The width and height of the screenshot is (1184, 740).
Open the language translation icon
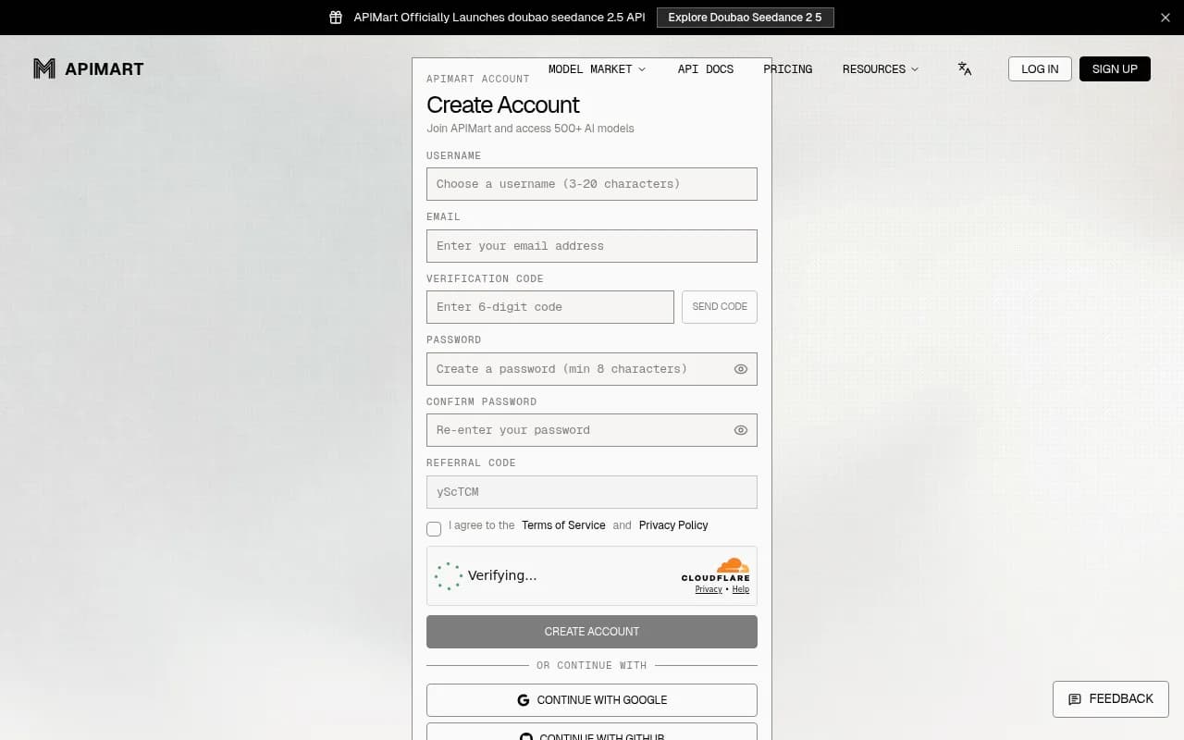click(x=965, y=68)
